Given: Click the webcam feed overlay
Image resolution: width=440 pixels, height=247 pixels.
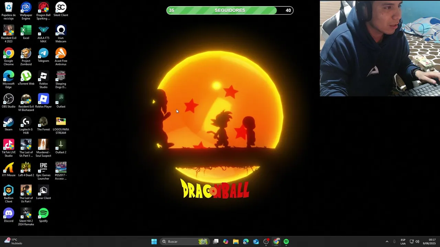Looking at the screenshot, I should pyautogui.click(x=380, y=48).
